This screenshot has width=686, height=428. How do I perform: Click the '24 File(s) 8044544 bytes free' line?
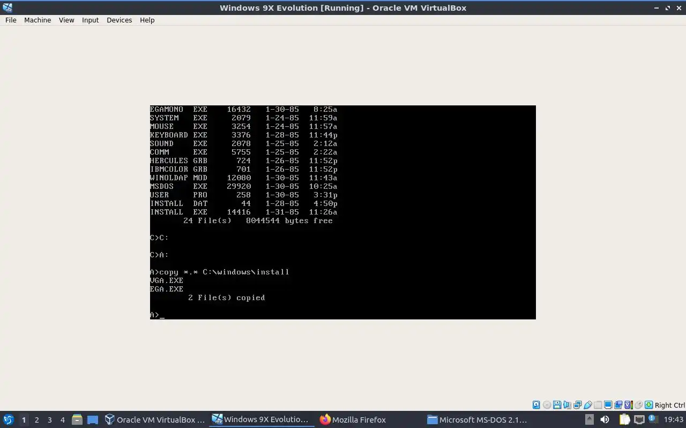pyautogui.click(x=258, y=220)
